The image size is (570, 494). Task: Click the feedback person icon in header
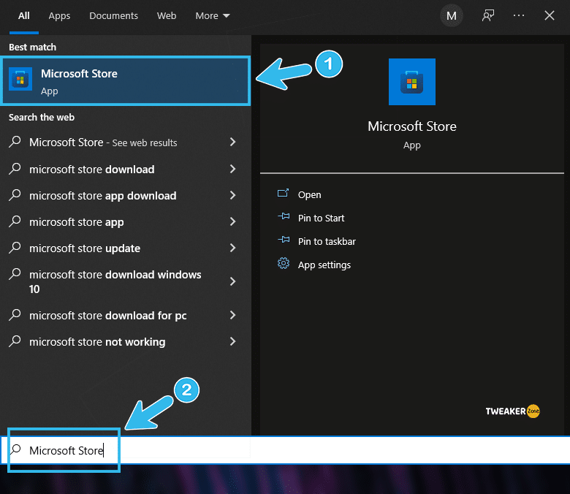point(488,15)
